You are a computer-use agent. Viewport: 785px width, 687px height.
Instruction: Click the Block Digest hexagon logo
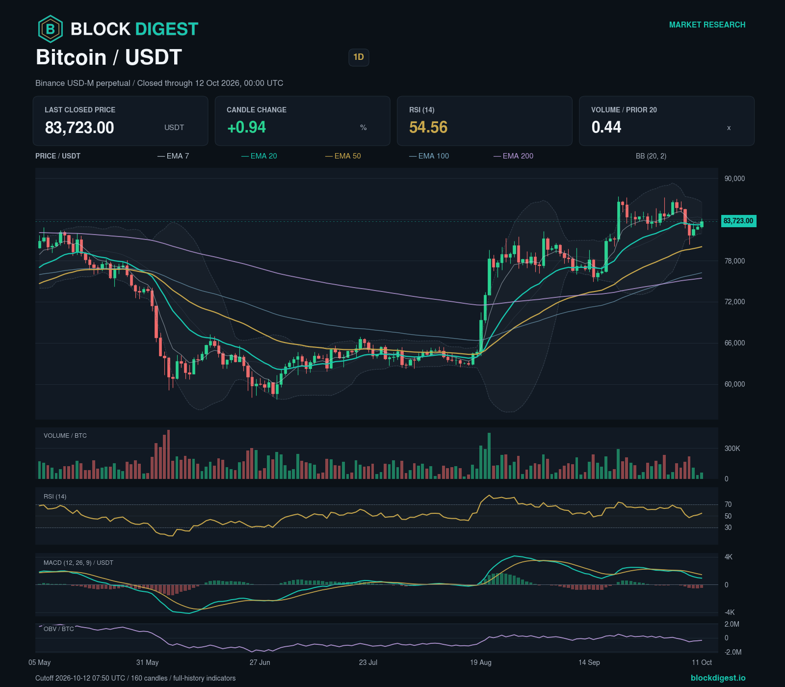coord(50,29)
